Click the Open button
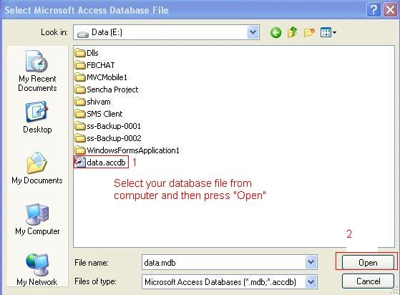The image size is (400, 295). click(x=368, y=262)
